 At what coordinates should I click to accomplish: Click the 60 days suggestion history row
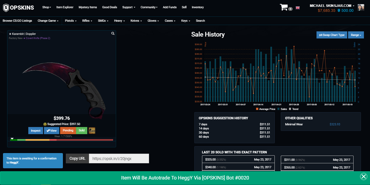pos(234,137)
